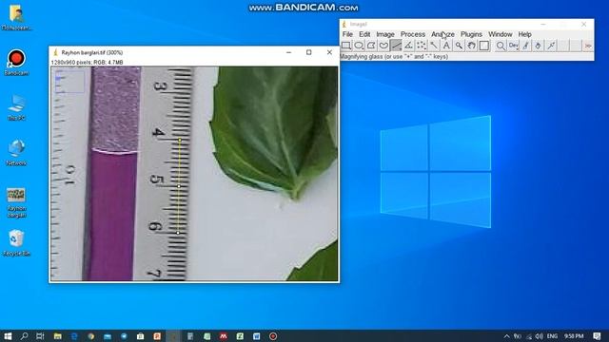This screenshot has width=609, height=342.
Task: Open the More Tools >> menu
Action: click(588, 46)
